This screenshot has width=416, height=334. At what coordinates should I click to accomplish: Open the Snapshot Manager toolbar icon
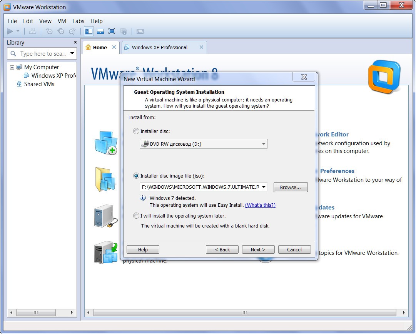pyautogui.click(x=72, y=31)
